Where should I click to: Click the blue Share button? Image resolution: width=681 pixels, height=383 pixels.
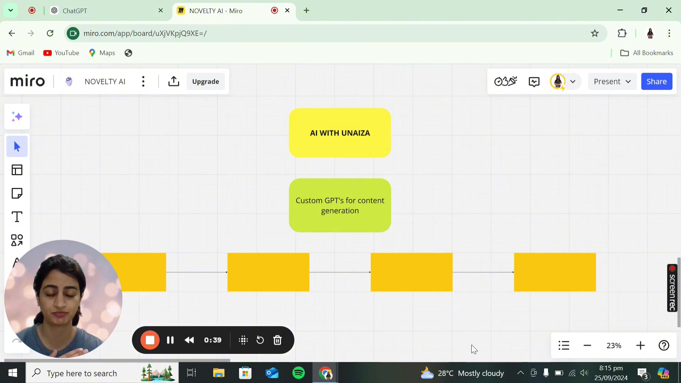coord(657,82)
